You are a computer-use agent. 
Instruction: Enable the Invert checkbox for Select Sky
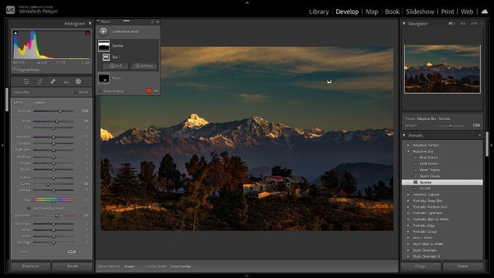tap(76, 92)
